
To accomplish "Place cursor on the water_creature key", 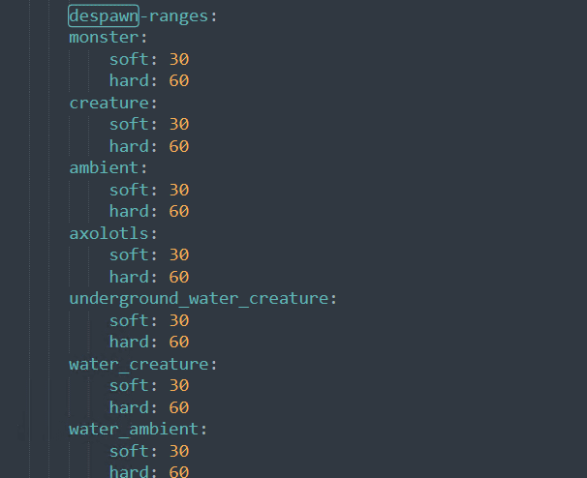I will coord(139,364).
